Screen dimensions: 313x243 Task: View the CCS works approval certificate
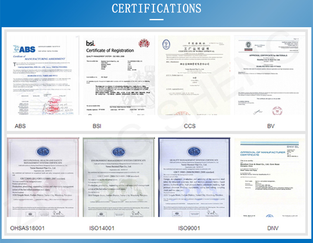click(194, 75)
